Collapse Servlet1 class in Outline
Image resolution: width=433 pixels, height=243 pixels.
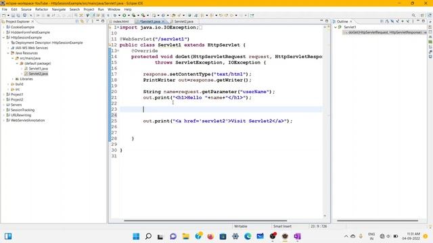tap(336, 27)
